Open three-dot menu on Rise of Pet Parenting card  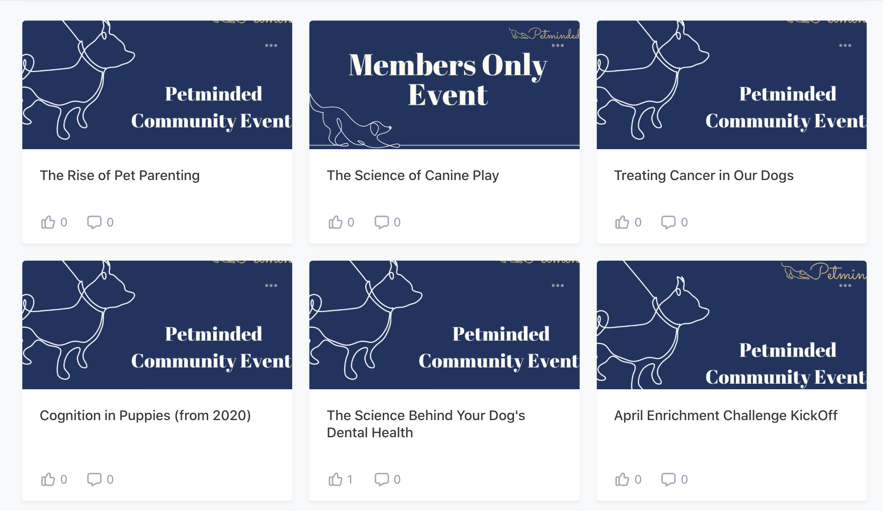coord(271,45)
